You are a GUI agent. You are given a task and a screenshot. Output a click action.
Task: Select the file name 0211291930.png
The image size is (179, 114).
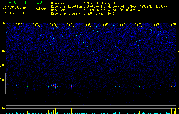tap(15, 7)
